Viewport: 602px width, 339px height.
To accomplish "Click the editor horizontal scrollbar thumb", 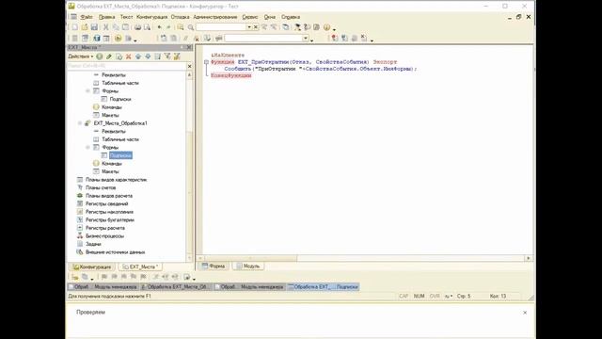I will (x=251, y=258).
